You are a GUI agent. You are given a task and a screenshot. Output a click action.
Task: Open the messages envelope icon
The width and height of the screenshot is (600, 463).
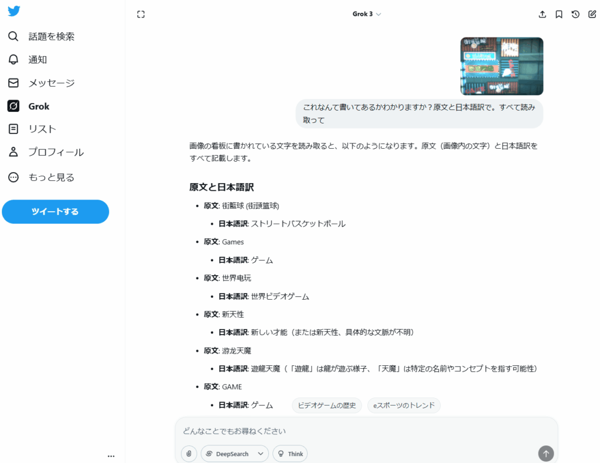(x=13, y=83)
